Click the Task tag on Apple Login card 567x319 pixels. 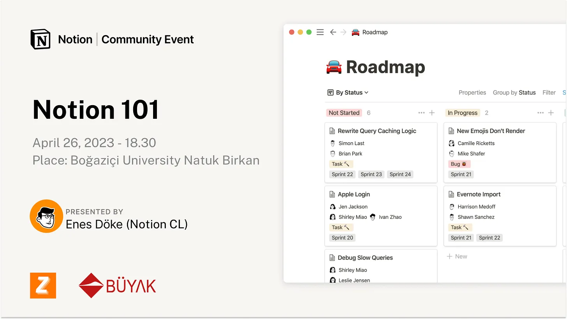coord(341,227)
